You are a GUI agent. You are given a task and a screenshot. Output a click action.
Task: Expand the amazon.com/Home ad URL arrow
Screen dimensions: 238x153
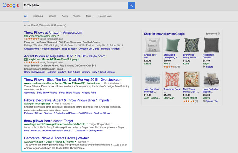pos(58,36)
